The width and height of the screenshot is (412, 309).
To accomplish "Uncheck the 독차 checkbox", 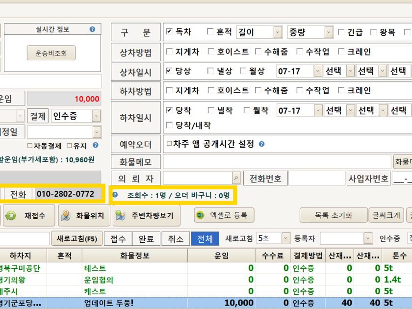I will (x=170, y=32).
